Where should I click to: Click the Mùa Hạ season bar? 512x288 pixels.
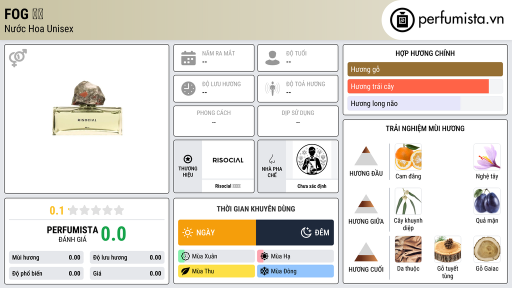coord(295,256)
